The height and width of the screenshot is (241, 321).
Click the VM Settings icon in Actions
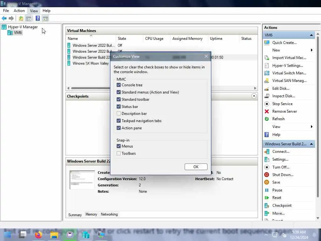click(x=267, y=159)
